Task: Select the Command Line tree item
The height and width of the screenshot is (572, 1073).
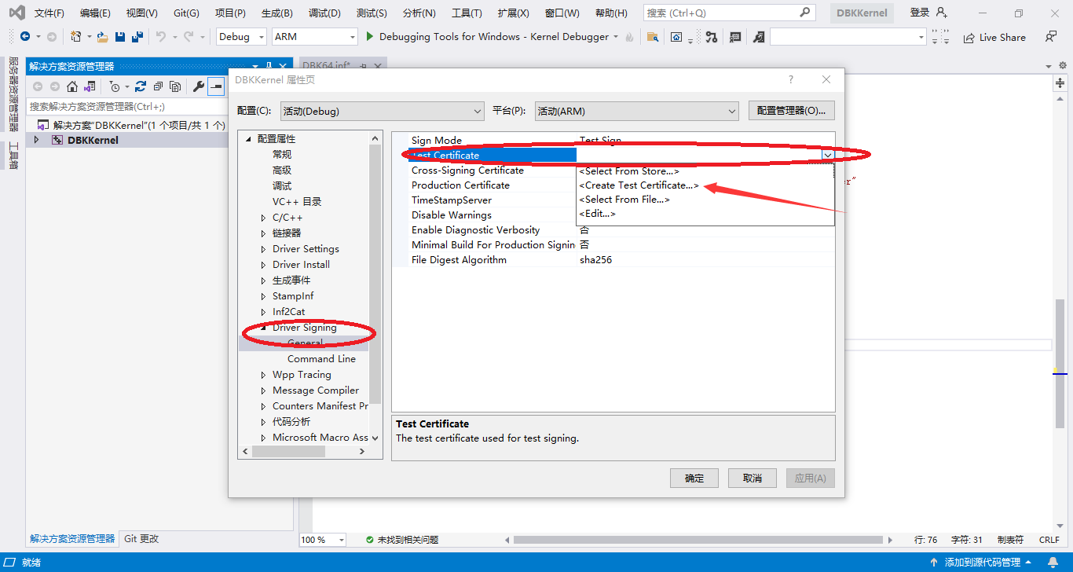Action: pos(321,359)
